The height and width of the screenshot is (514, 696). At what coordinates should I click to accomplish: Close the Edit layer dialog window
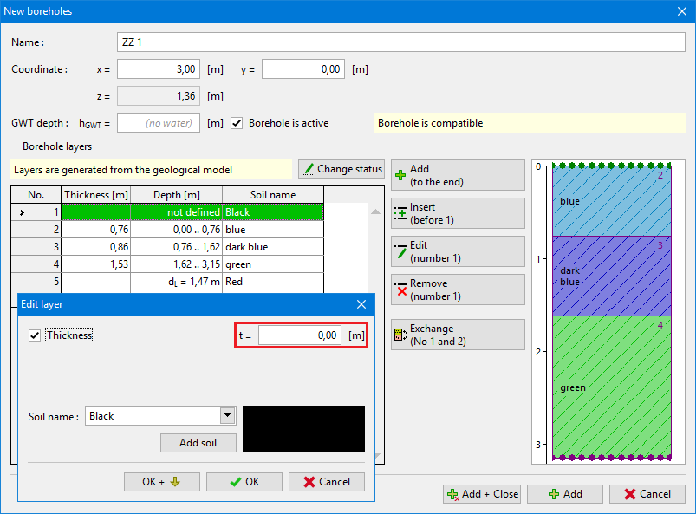click(x=361, y=304)
